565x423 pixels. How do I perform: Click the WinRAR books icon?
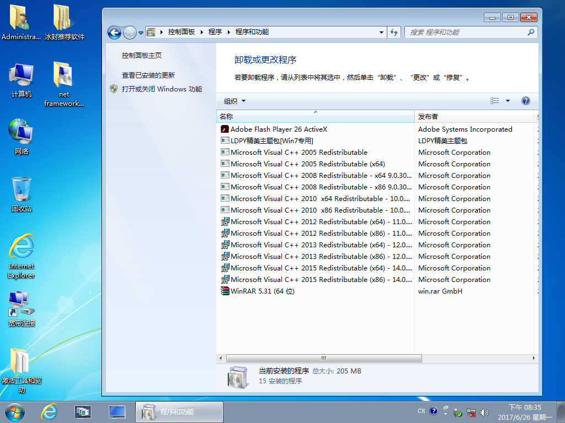225,291
